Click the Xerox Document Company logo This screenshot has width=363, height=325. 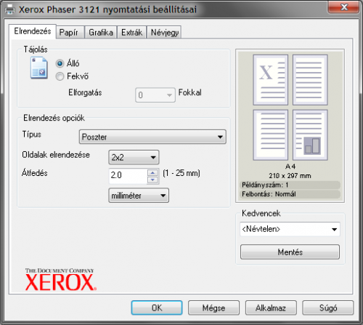[x=61, y=279]
